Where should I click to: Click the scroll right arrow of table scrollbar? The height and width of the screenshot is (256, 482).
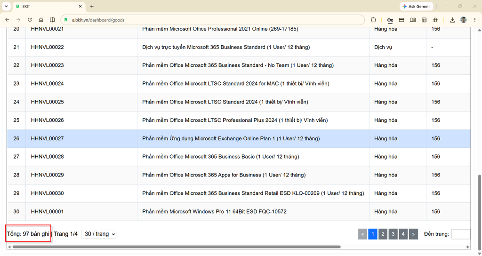[468, 247]
